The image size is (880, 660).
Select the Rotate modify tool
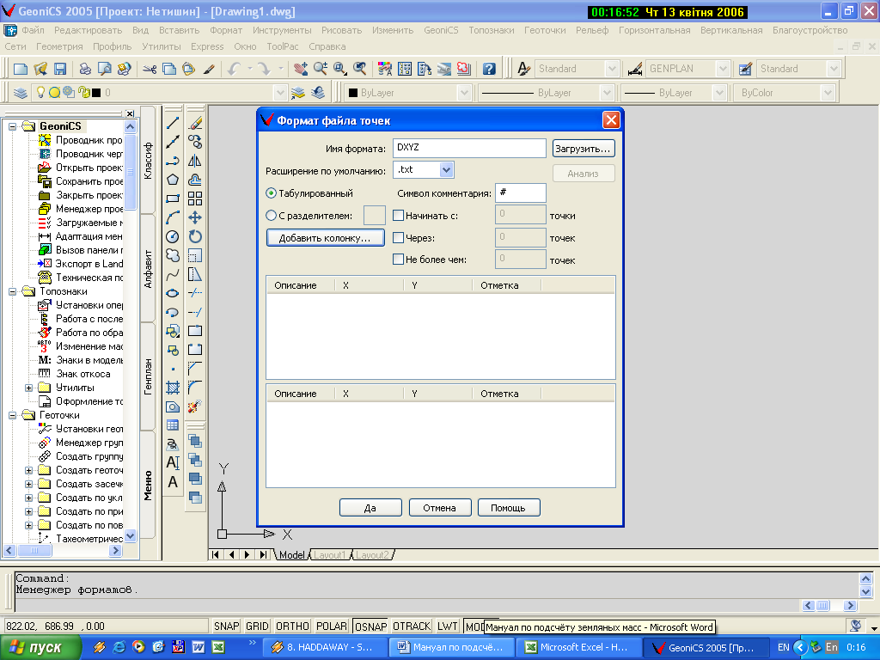click(195, 236)
